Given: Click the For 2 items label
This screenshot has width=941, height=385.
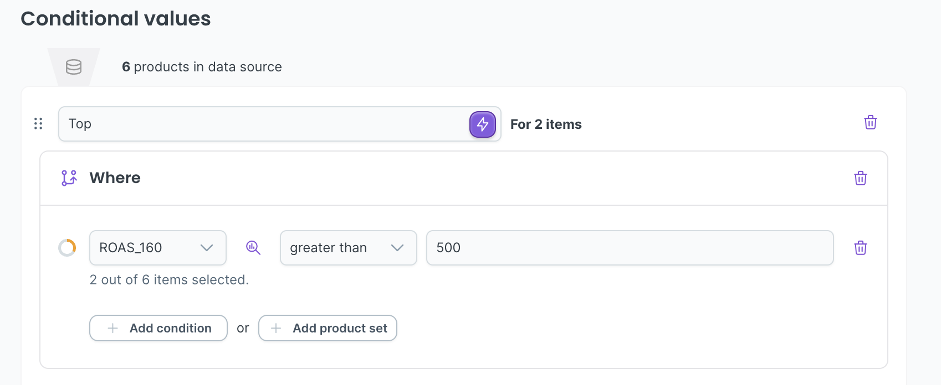Looking at the screenshot, I should [546, 124].
